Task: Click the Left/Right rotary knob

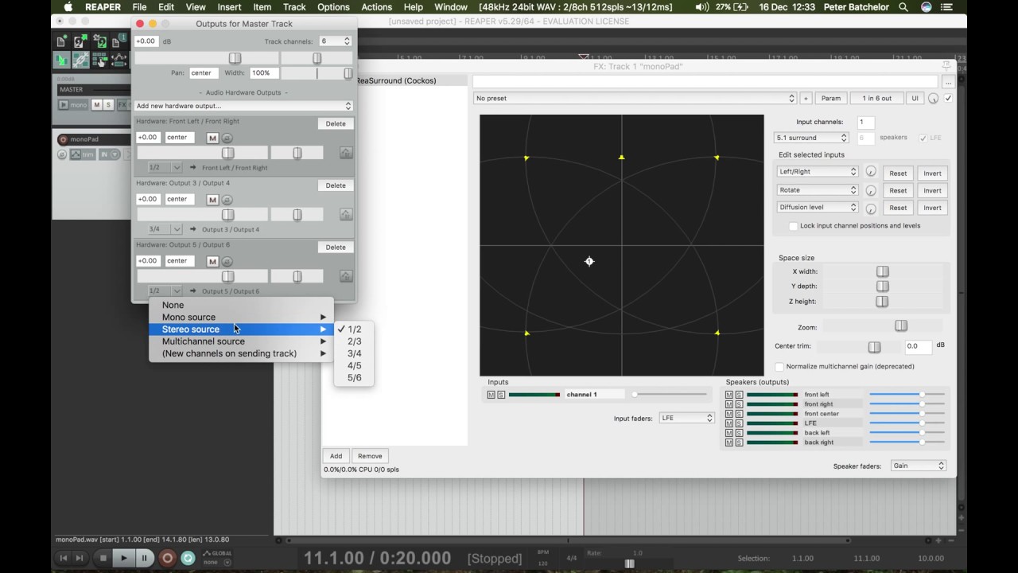Action: (x=871, y=173)
